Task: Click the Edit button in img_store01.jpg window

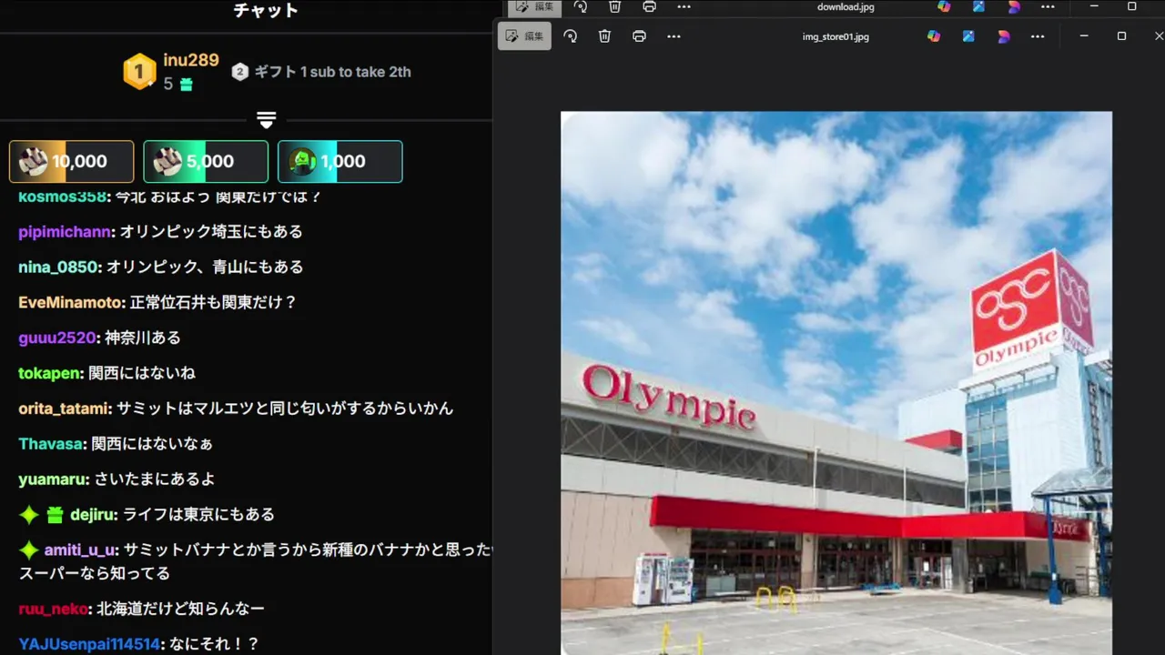Action: coord(524,36)
